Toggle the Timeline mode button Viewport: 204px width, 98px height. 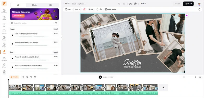pyautogui.click(x=14, y=77)
